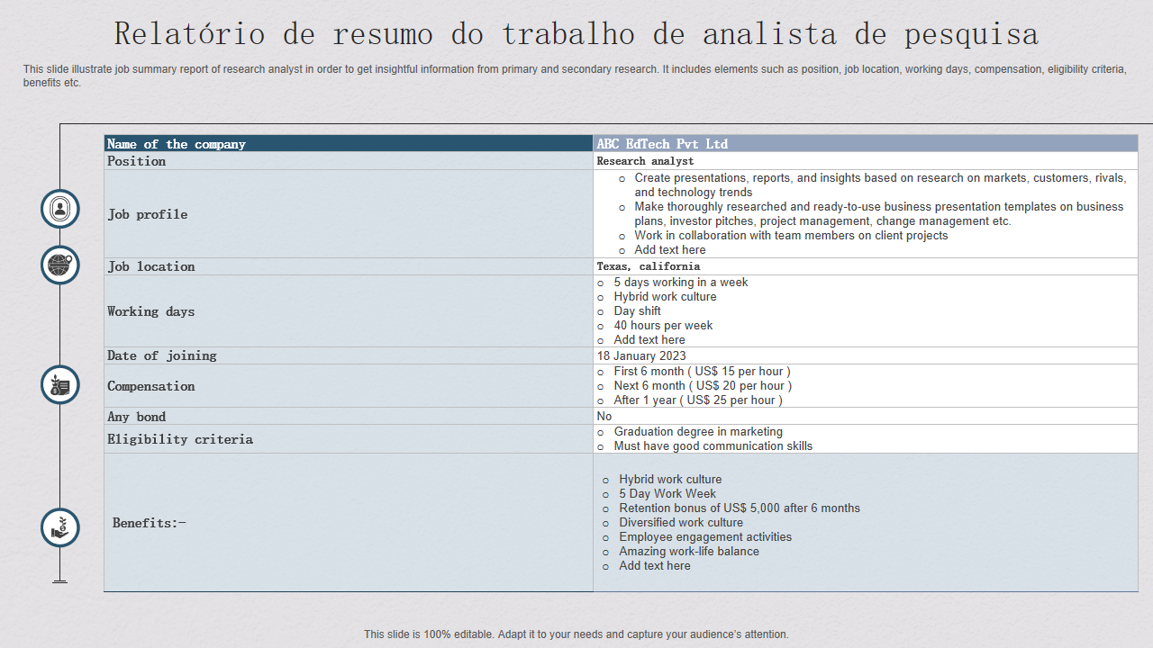Select the 'Benefits:-' label

coord(150,523)
